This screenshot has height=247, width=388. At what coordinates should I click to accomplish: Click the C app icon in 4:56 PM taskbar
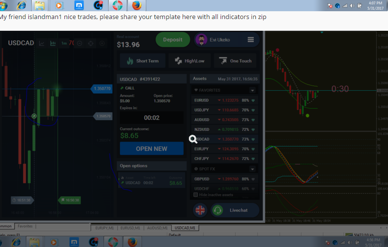94,242
